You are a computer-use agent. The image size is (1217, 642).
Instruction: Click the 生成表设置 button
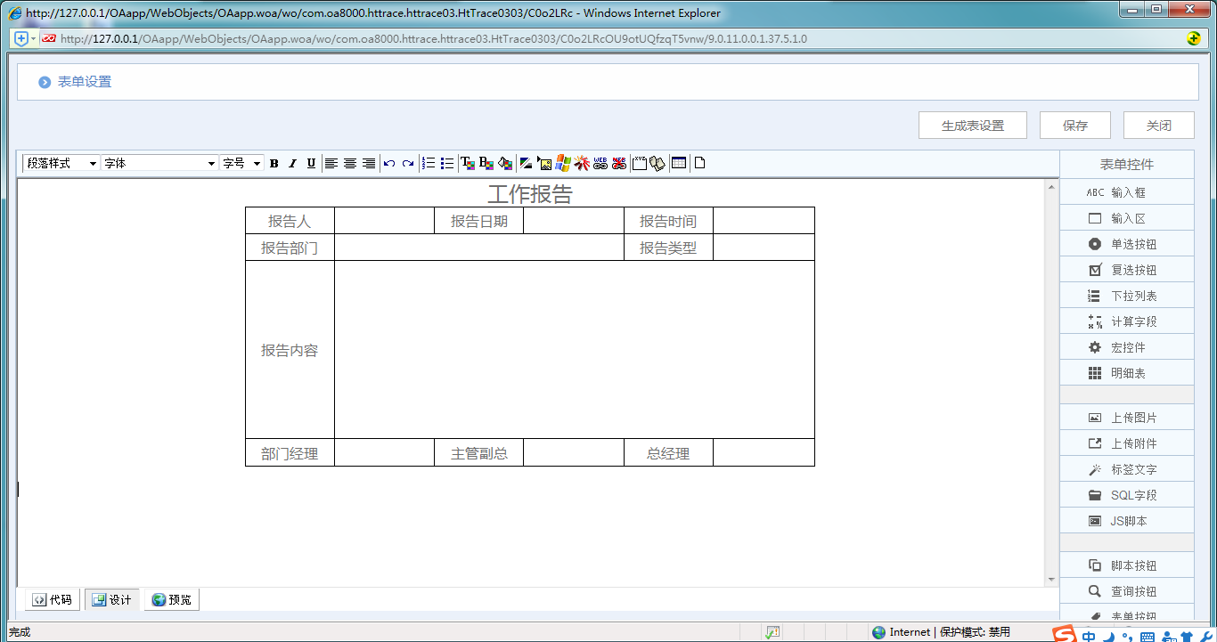click(973, 126)
